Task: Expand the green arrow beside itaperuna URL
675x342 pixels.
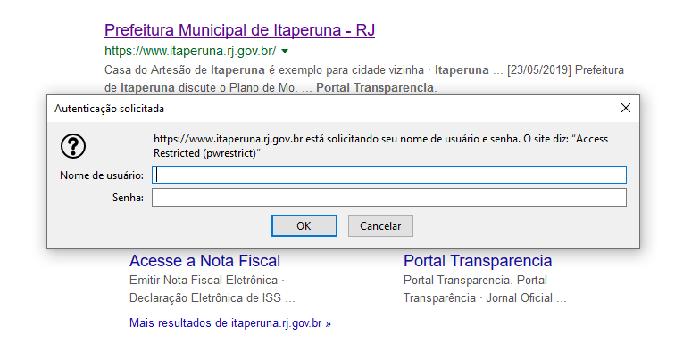Action: click(x=285, y=51)
